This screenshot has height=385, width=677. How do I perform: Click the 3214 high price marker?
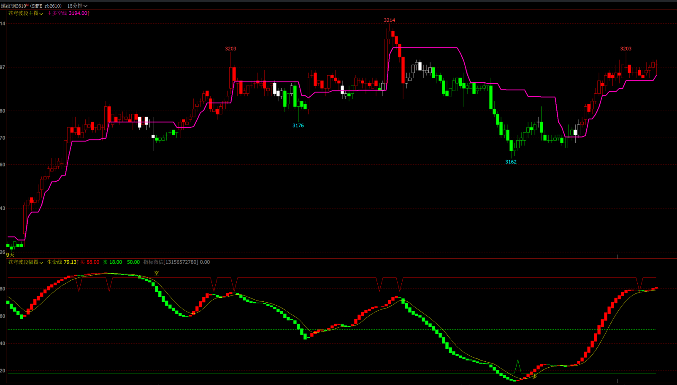pos(389,20)
